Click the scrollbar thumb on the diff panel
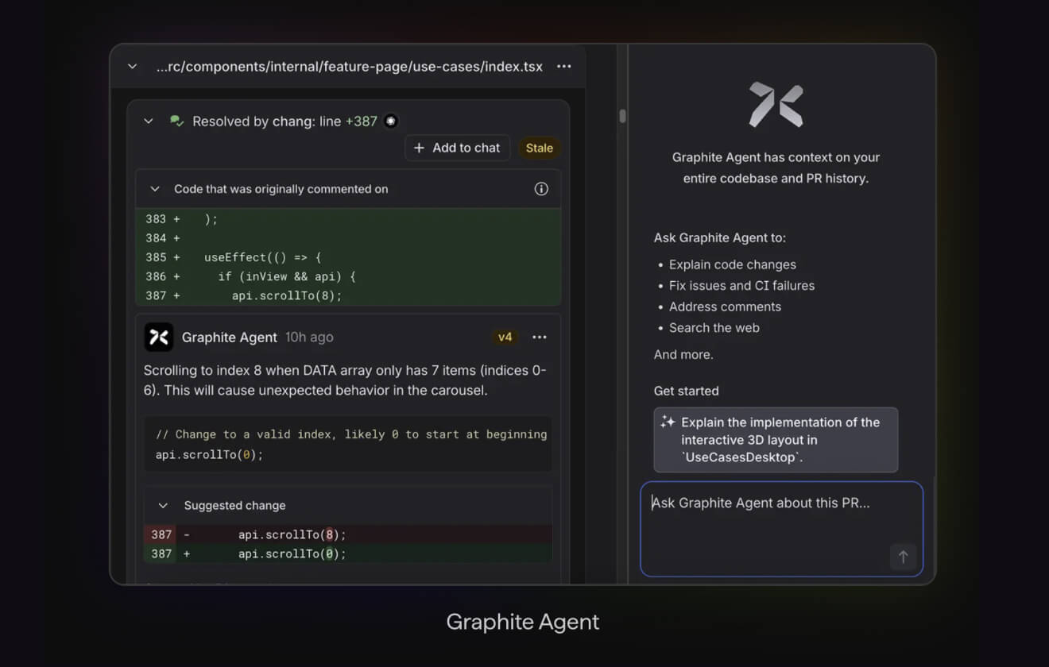This screenshot has width=1049, height=667. pyautogui.click(x=622, y=116)
